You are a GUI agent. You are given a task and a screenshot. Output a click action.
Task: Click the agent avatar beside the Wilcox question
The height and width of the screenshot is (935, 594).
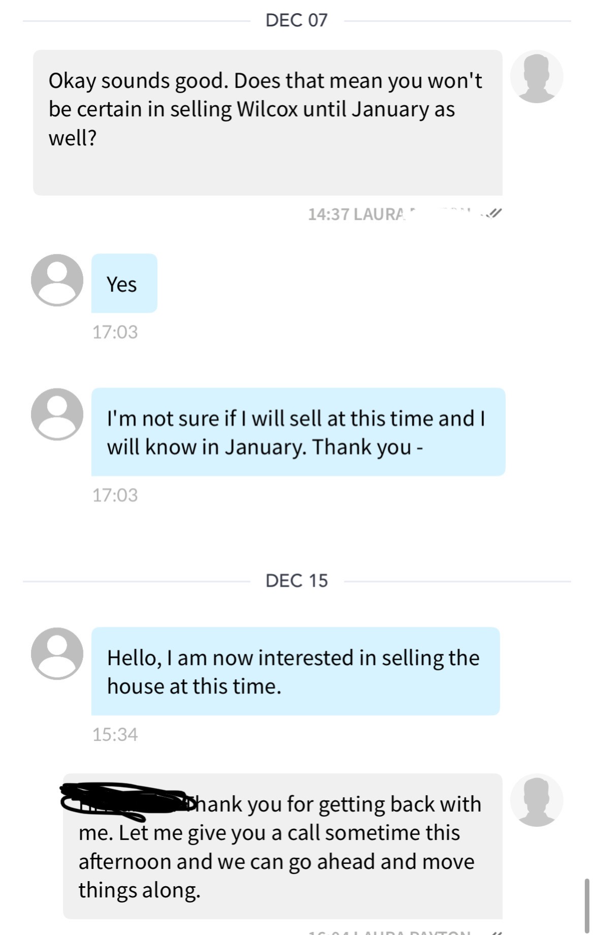tap(537, 77)
